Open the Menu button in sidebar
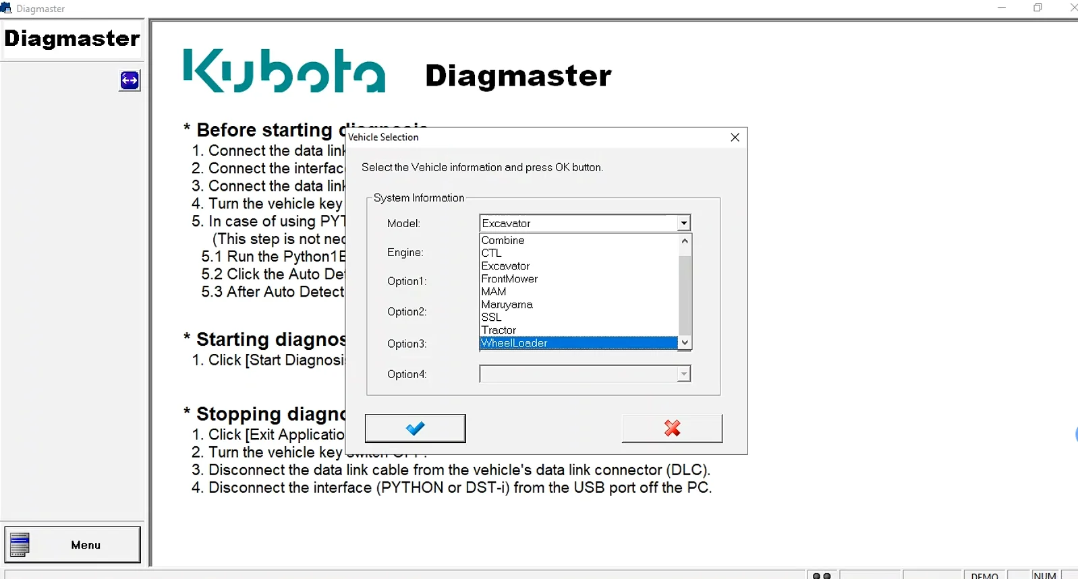This screenshot has height=579, width=1078. (x=73, y=545)
